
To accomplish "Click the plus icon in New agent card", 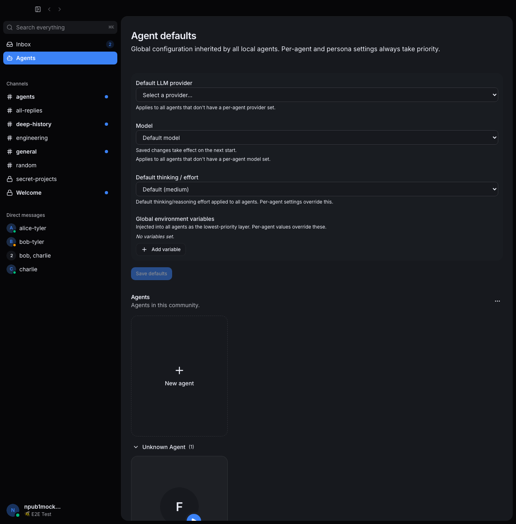I will [179, 370].
